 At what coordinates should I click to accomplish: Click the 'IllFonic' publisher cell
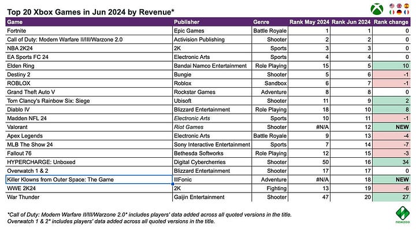[212, 180]
